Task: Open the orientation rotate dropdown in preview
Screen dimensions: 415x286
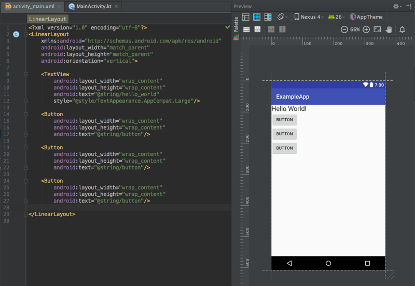Action: pos(282,17)
